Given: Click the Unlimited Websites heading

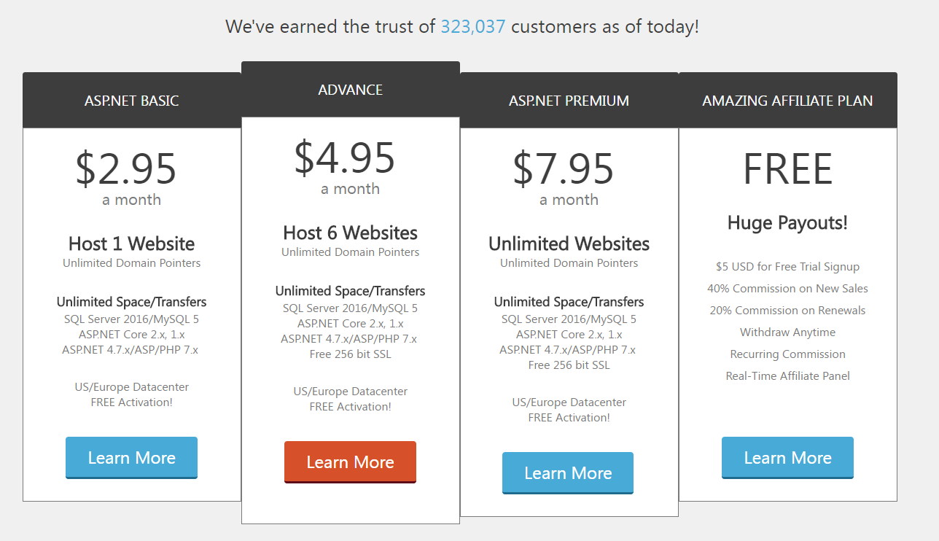Looking at the screenshot, I should [x=569, y=244].
